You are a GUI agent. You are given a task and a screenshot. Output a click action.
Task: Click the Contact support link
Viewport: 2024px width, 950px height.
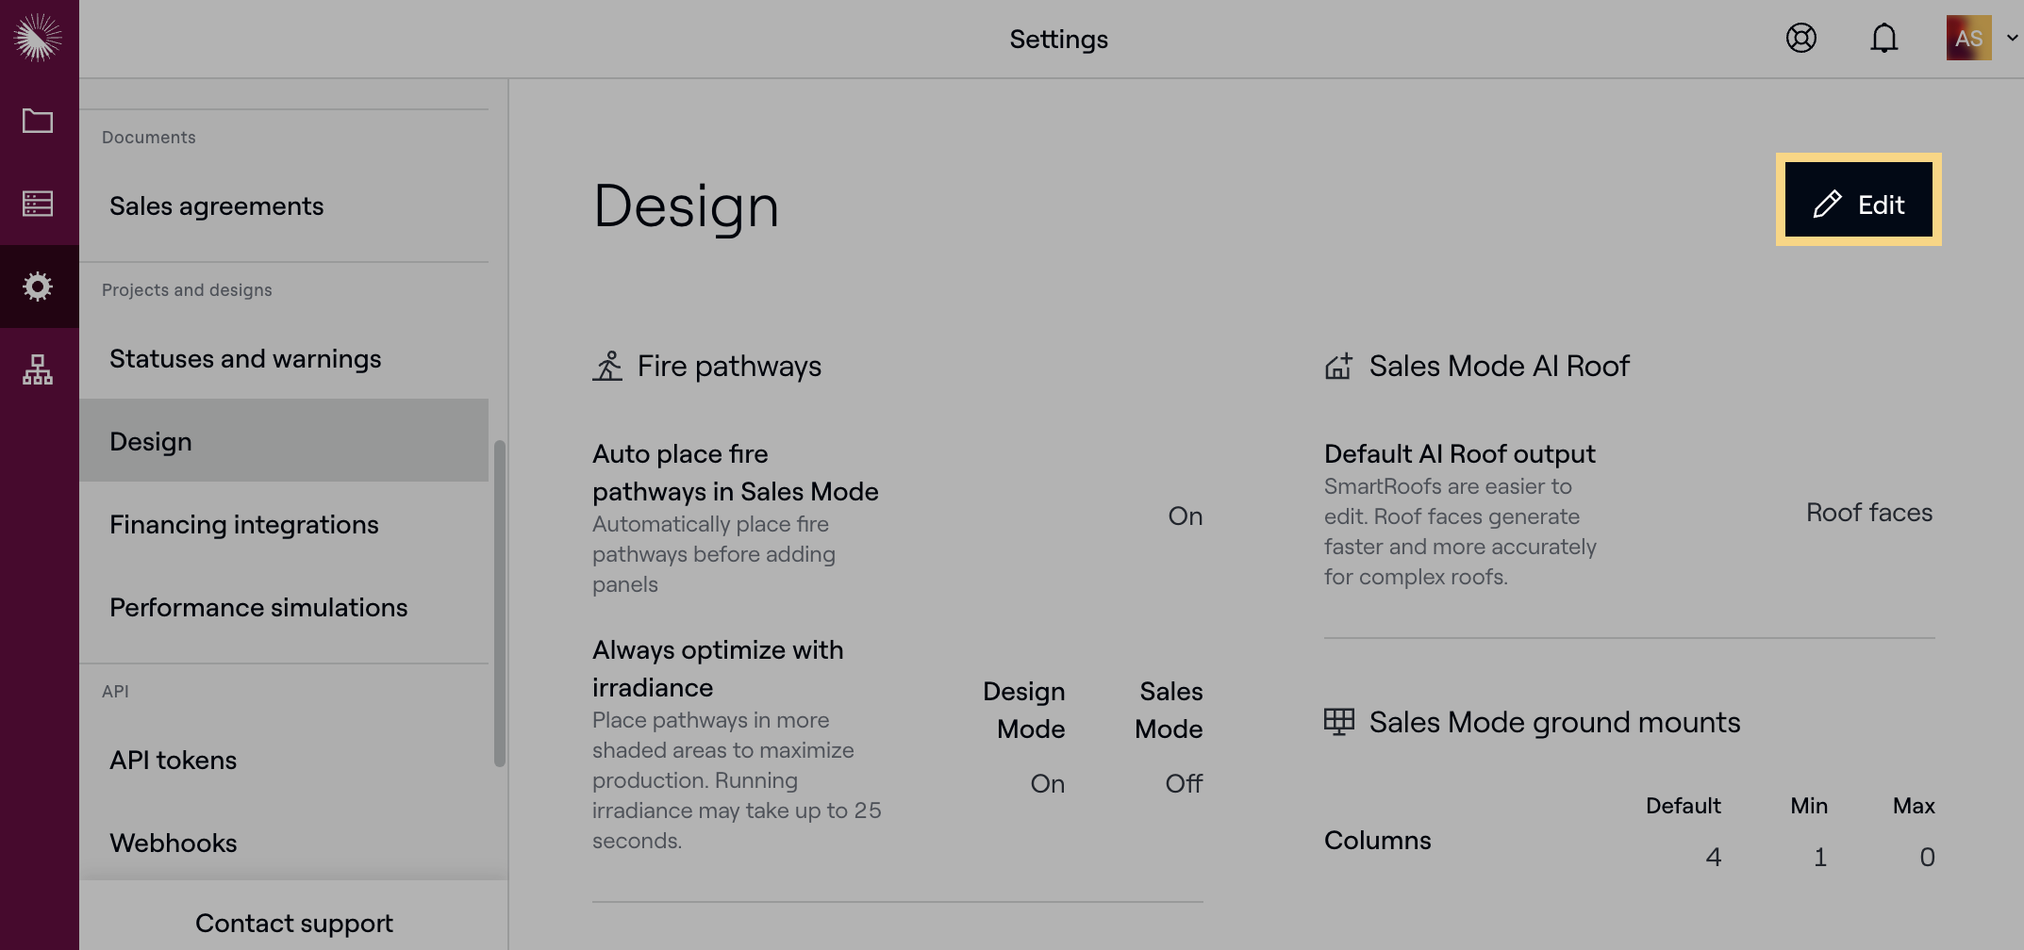294,923
